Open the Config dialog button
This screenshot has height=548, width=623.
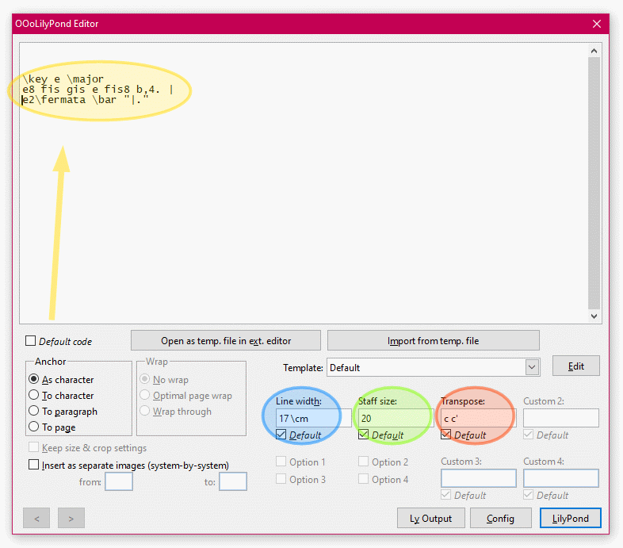pos(501,518)
